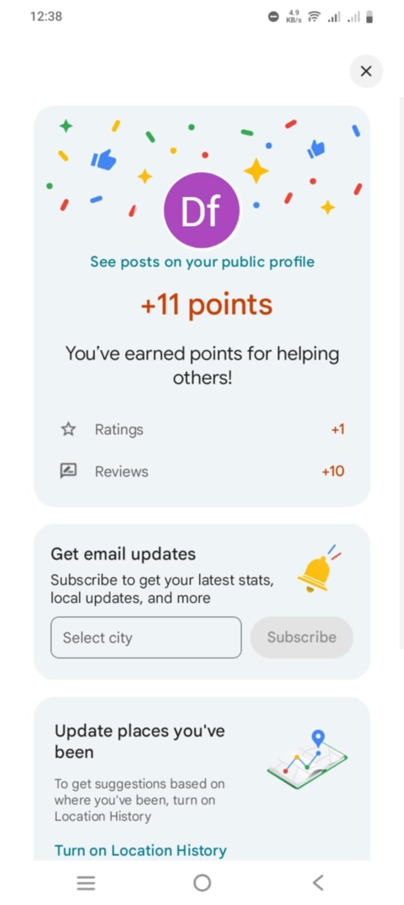Open See posts on your public profile
Image resolution: width=404 pixels, height=905 pixels.
202,262
